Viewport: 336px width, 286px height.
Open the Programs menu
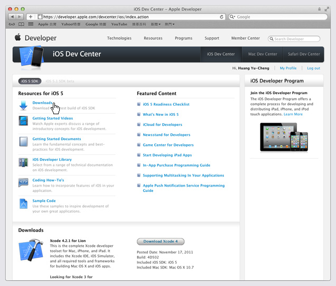183,38
